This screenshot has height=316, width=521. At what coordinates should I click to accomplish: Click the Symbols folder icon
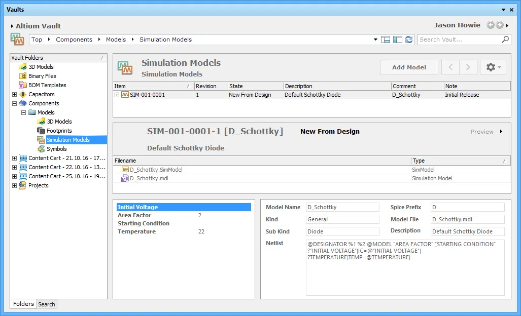[41, 149]
